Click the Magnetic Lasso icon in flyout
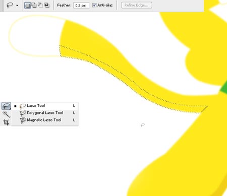 pyautogui.click(x=23, y=120)
